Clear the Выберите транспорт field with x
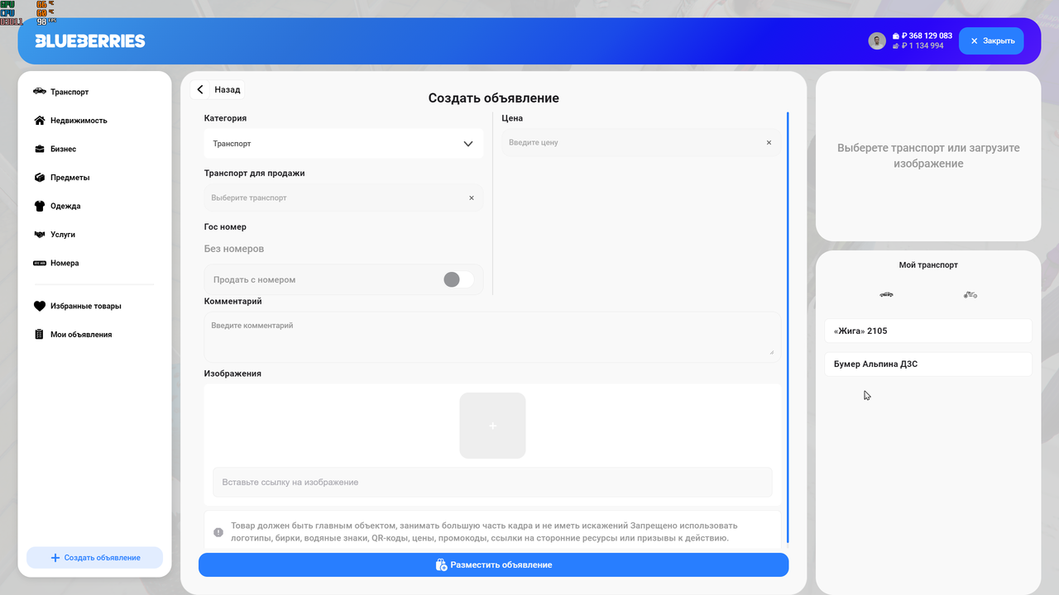The image size is (1059, 595). tap(472, 198)
